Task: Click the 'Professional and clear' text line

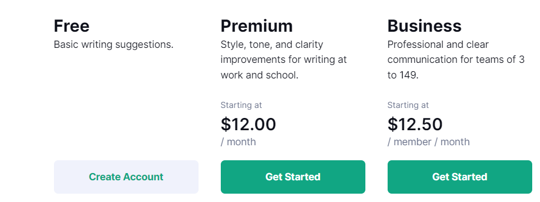Action: (x=438, y=45)
